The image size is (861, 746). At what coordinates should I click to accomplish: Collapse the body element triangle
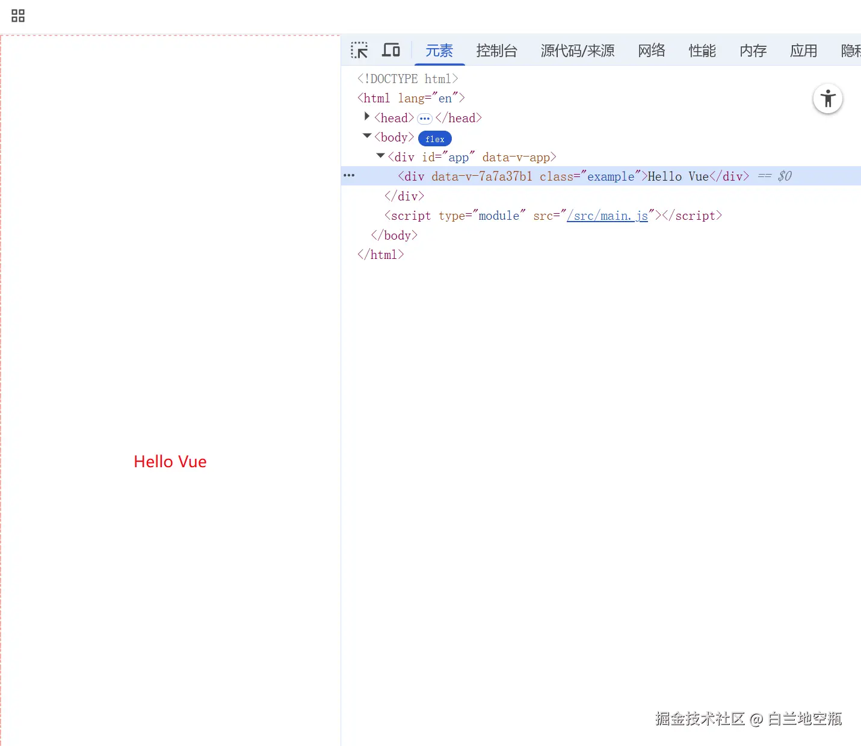coord(367,136)
